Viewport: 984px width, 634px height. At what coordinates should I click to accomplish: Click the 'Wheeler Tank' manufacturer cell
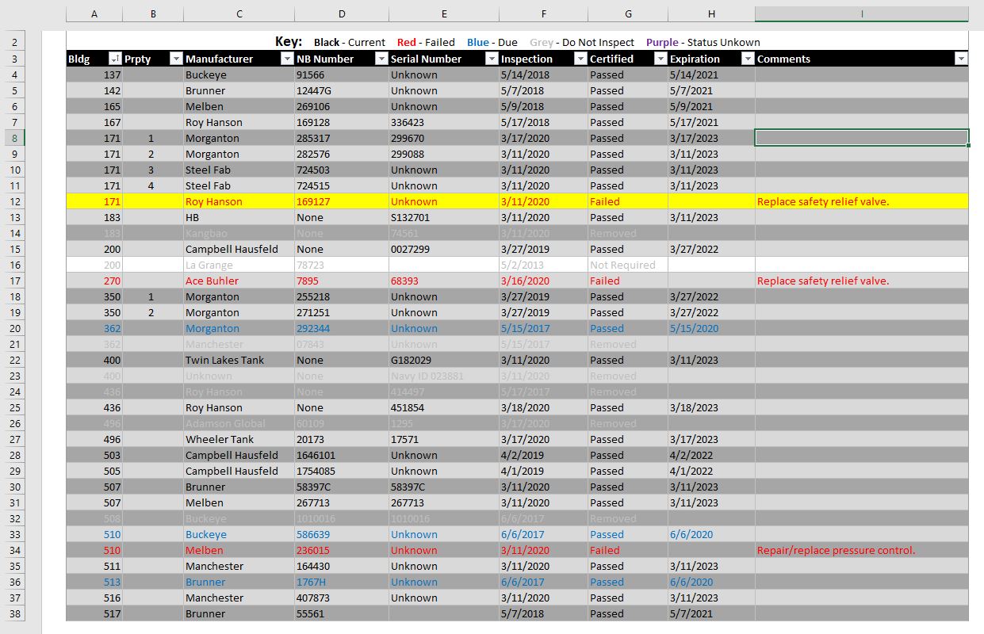tap(239, 439)
